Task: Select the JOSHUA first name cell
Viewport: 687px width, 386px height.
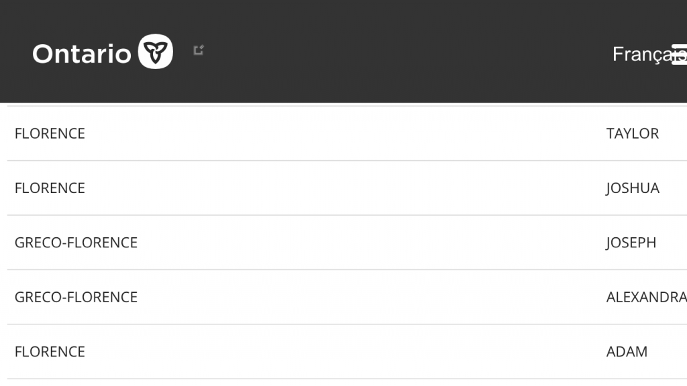Action: (632, 188)
